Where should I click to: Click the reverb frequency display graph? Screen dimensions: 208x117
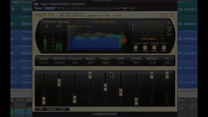click(x=97, y=38)
